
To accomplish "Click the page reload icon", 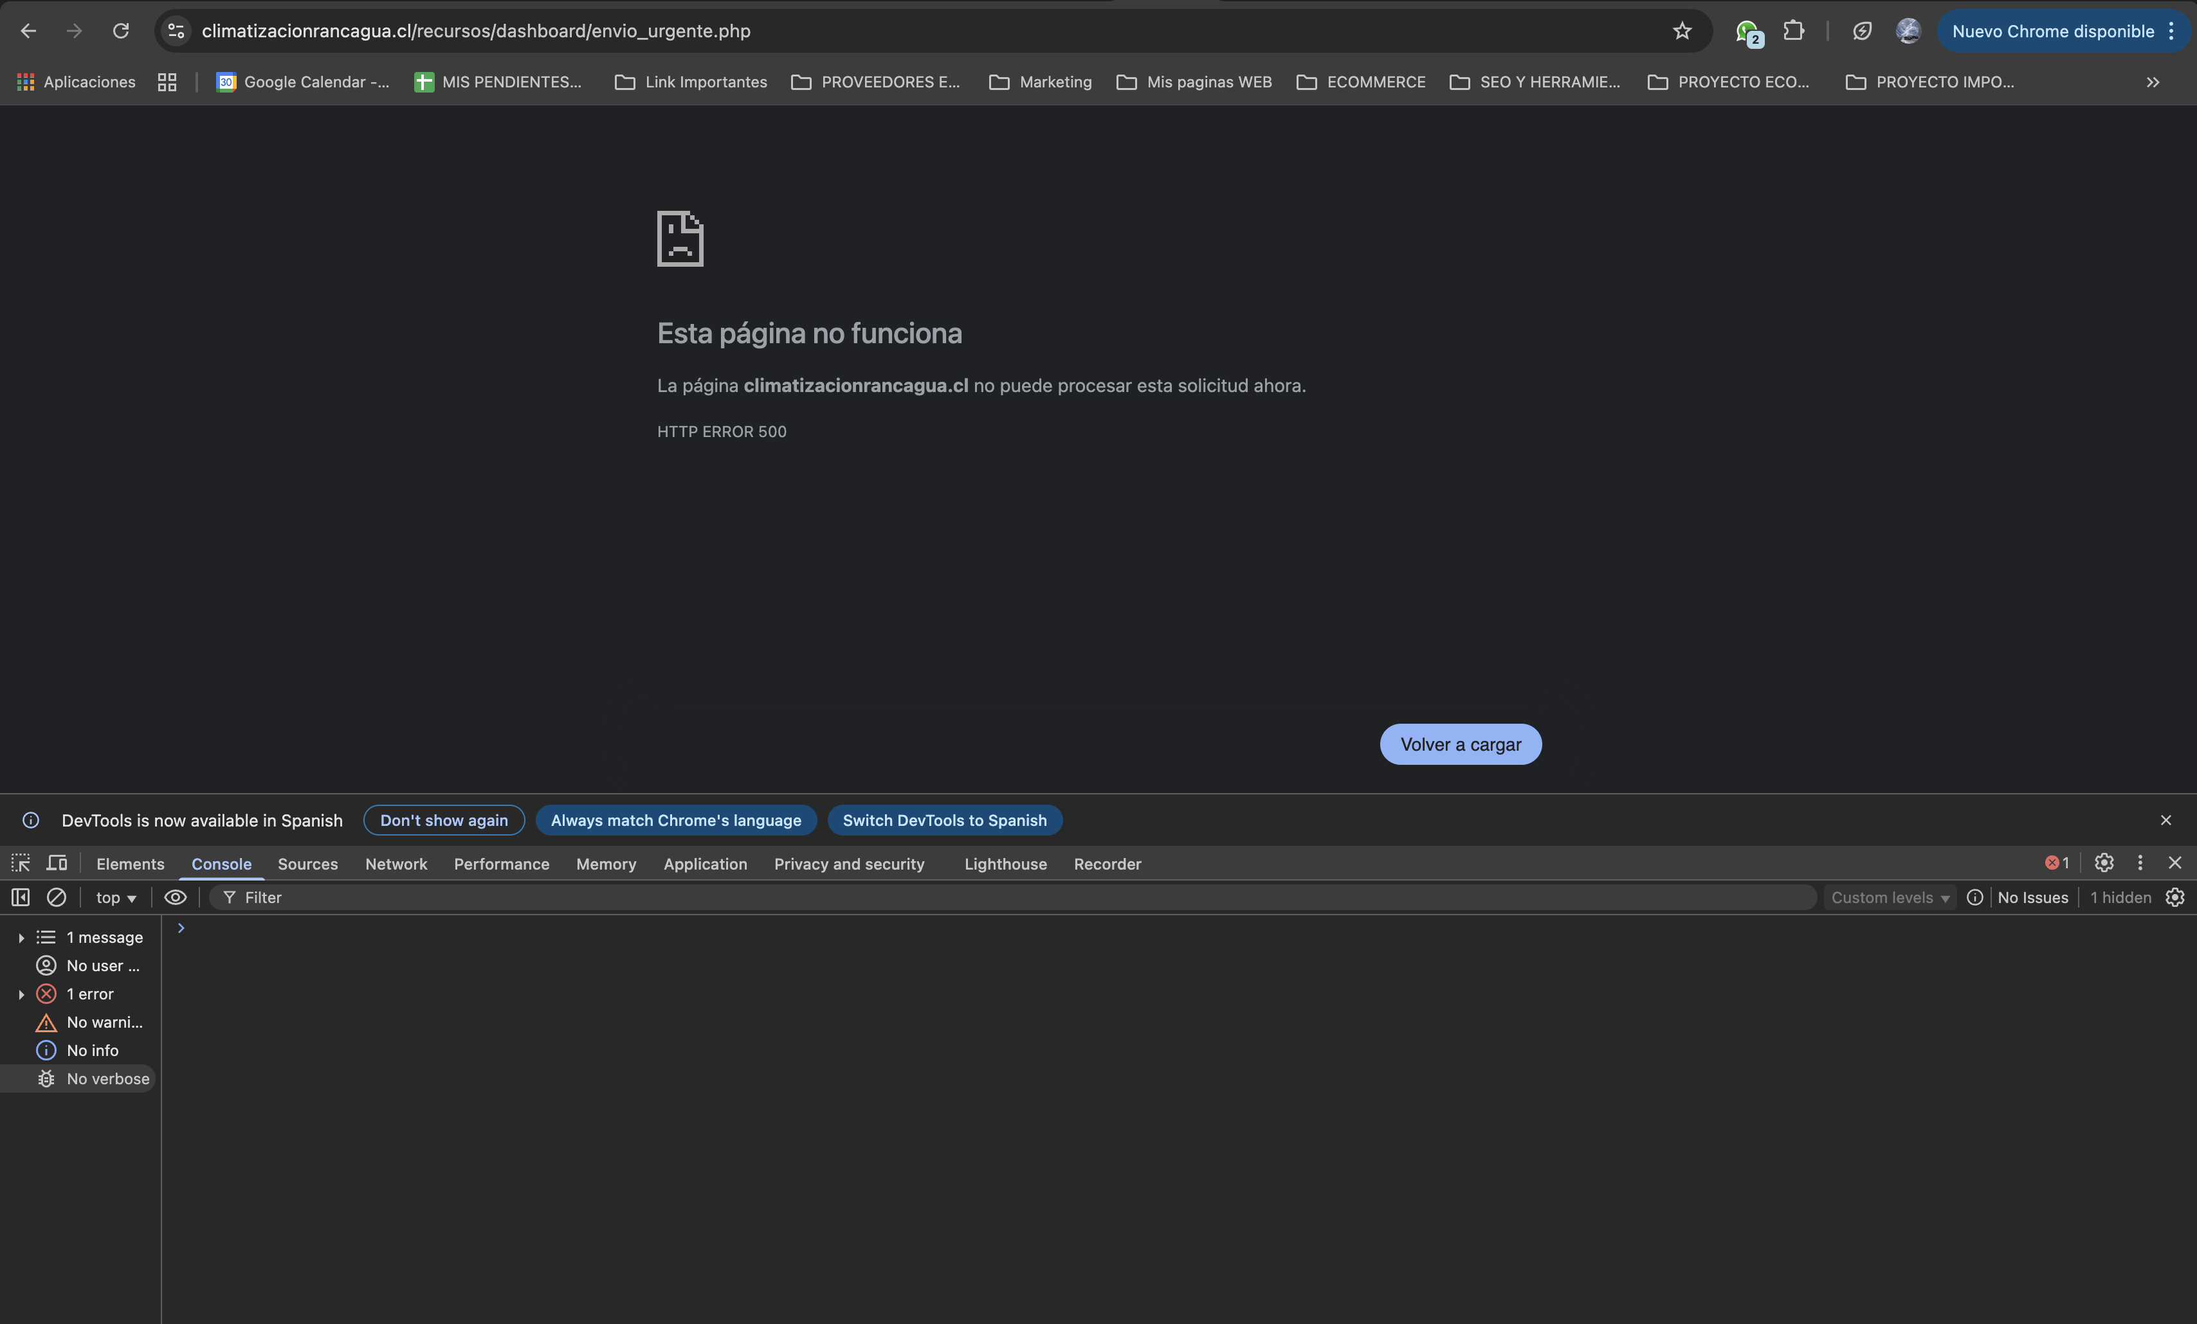I will coord(120,31).
